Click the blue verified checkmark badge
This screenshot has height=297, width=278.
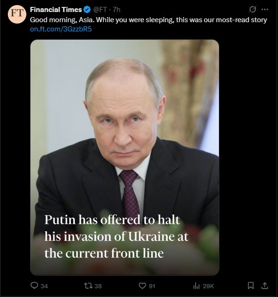coord(87,10)
